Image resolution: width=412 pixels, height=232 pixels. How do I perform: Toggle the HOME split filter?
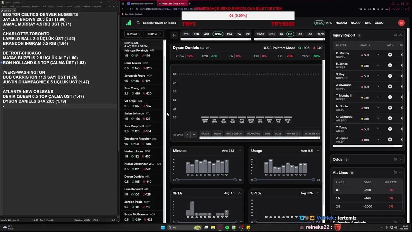(205, 133)
